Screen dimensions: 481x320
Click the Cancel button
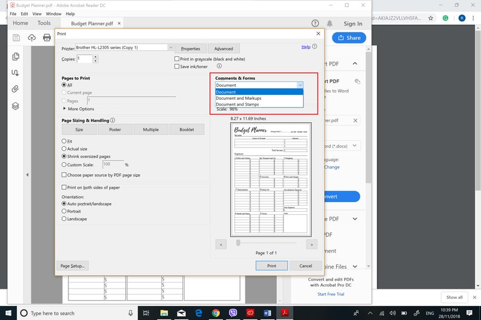305,266
